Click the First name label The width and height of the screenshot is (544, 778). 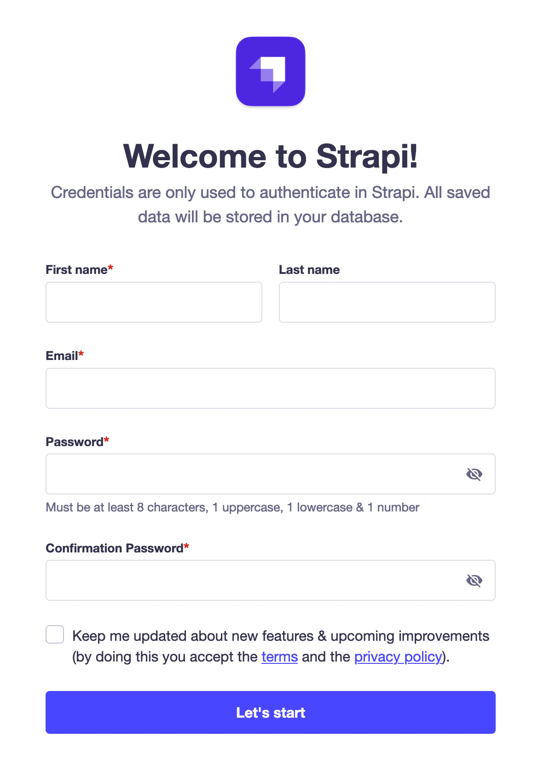click(x=77, y=269)
